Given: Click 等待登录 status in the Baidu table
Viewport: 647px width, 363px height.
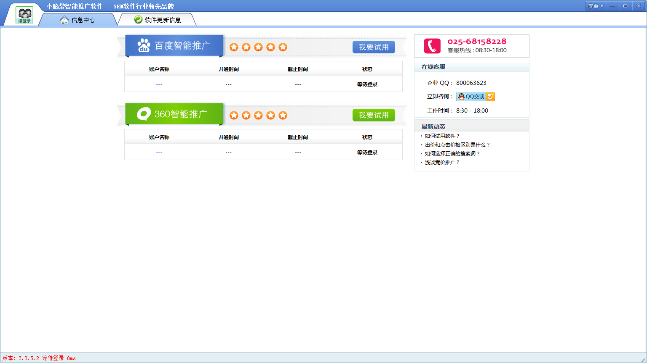Looking at the screenshot, I should click(x=367, y=84).
